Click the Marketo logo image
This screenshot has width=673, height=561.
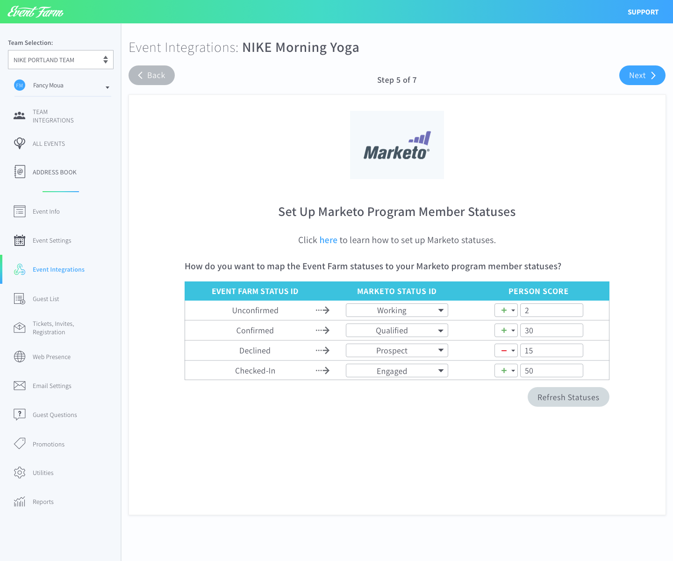tap(397, 145)
